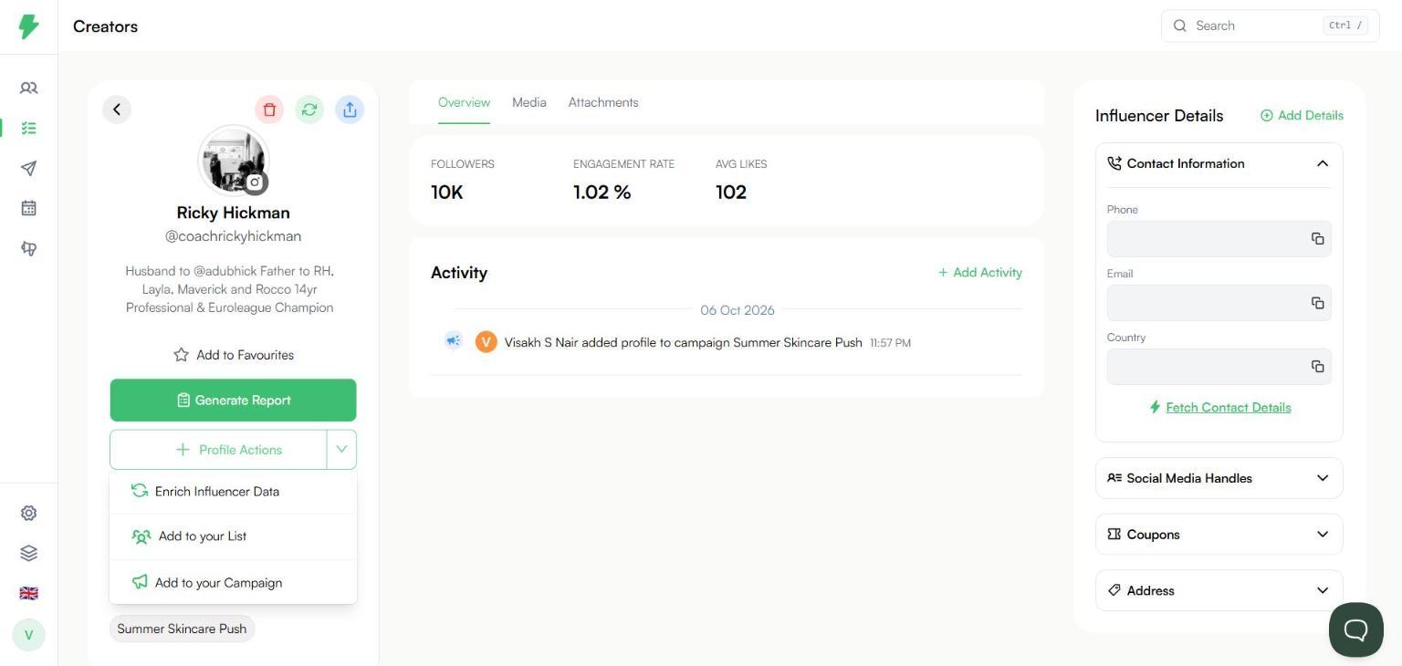This screenshot has width=1402, height=666.
Task: Open the creators people icon in sidebar
Action: [x=28, y=88]
